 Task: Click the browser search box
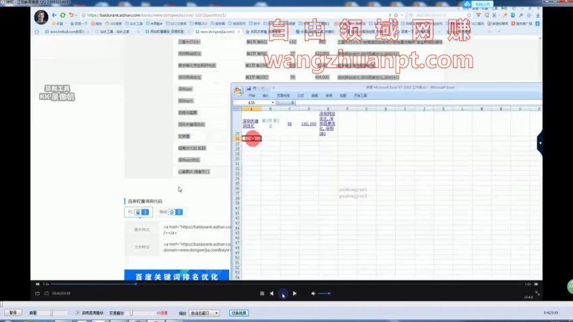[440, 15]
